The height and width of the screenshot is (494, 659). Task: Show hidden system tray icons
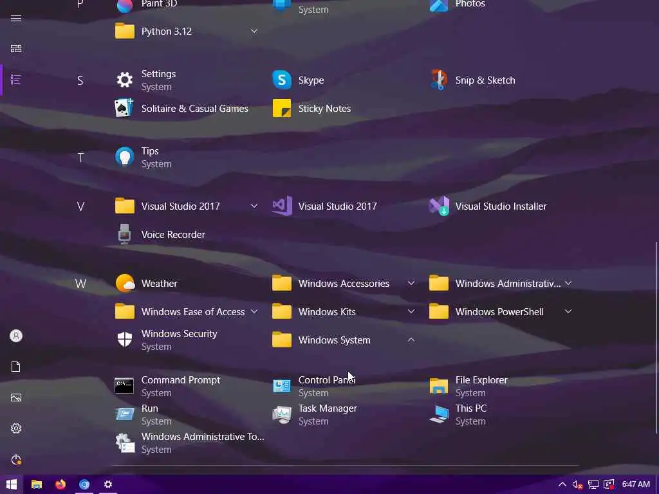[x=562, y=484]
